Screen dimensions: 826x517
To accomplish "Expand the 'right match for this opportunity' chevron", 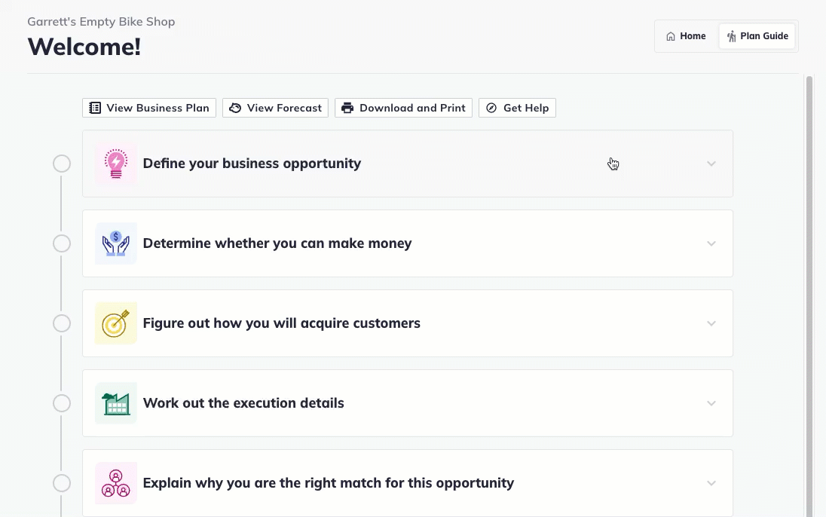I will [711, 483].
